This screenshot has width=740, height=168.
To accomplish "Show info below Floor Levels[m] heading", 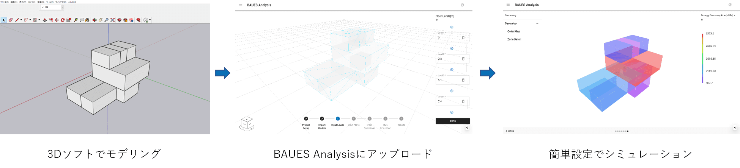I will [x=437, y=20].
